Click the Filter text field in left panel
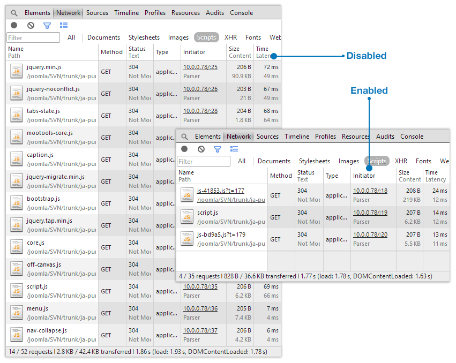456x363 pixels. click(33, 37)
